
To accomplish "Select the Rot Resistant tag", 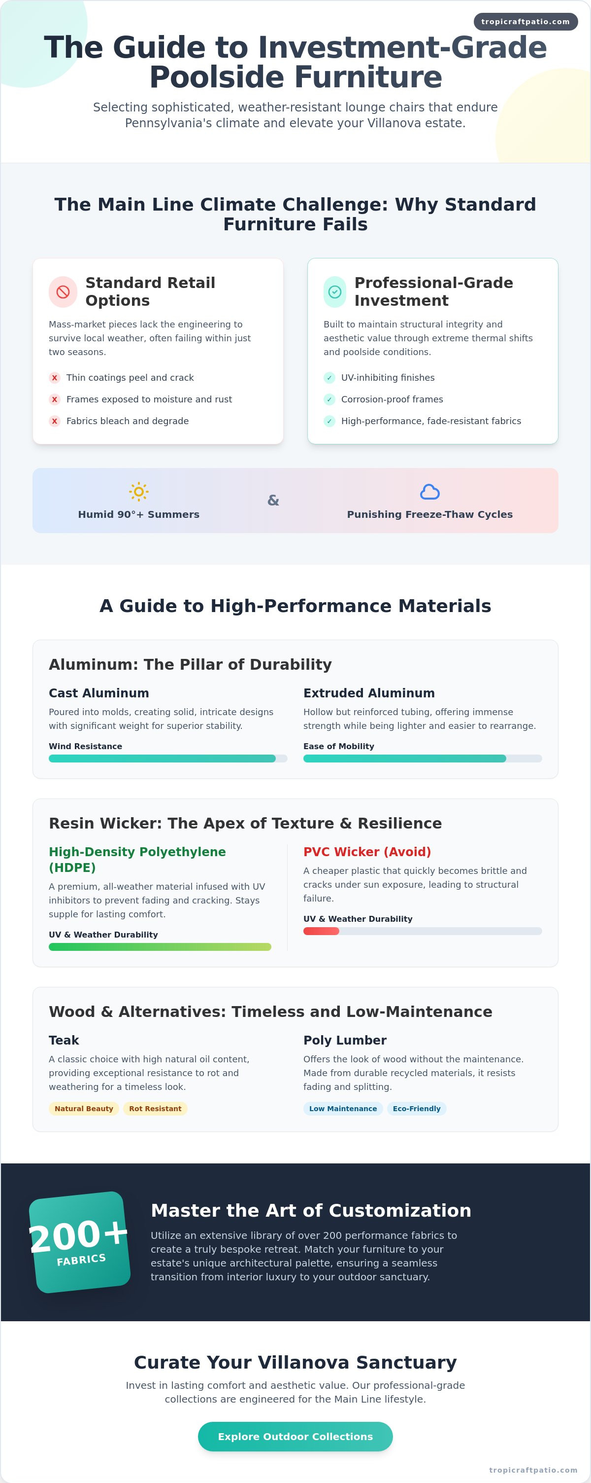I will [x=155, y=1108].
